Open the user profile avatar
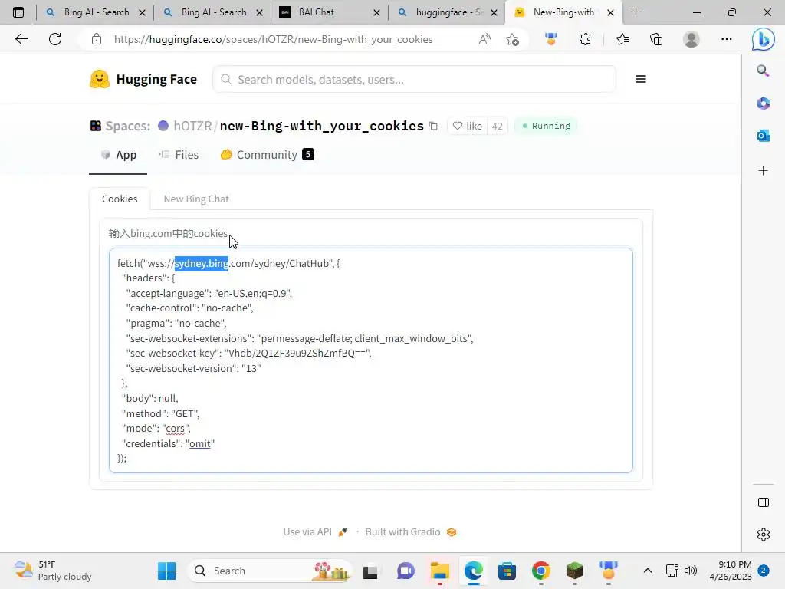This screenshot has height=589, width=785. [691, 39]
